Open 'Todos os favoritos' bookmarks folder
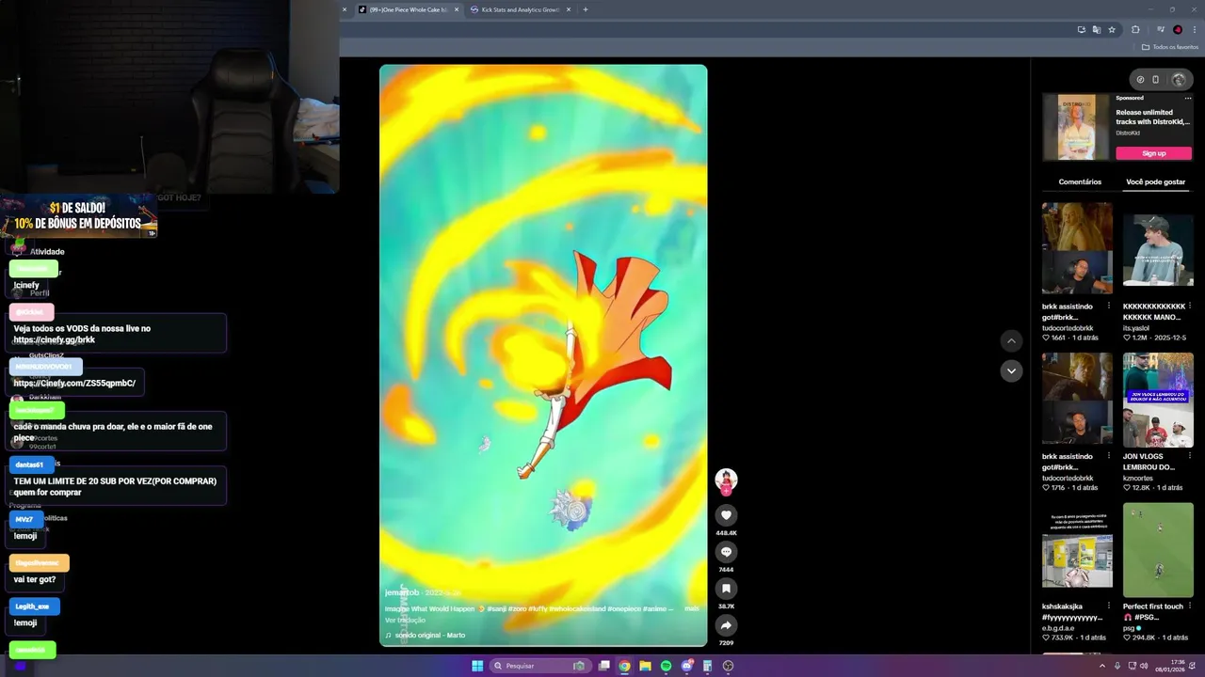 pyautogui.click(x=1170, y=47)
